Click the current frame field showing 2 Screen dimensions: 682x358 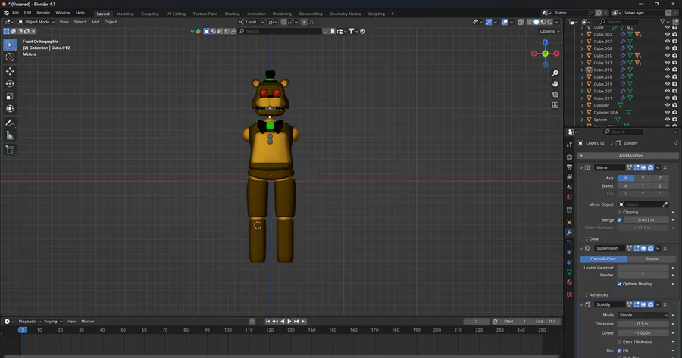click(477, 322)
